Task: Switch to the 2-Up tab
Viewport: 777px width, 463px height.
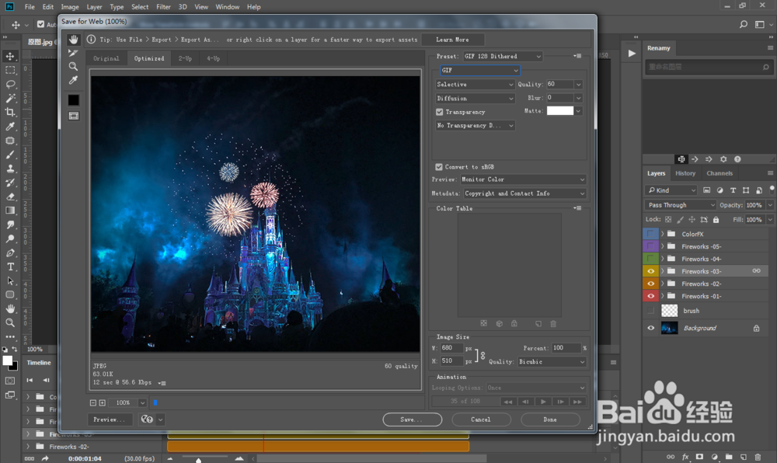Action: (x=185, y=58)
